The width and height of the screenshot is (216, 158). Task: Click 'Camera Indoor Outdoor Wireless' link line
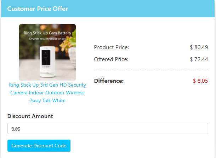coord(47,93)
